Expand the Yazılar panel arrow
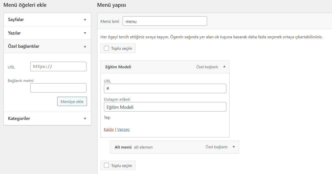Image resolution: width=332 pixels, height=174 pixels. pos(85,33)
